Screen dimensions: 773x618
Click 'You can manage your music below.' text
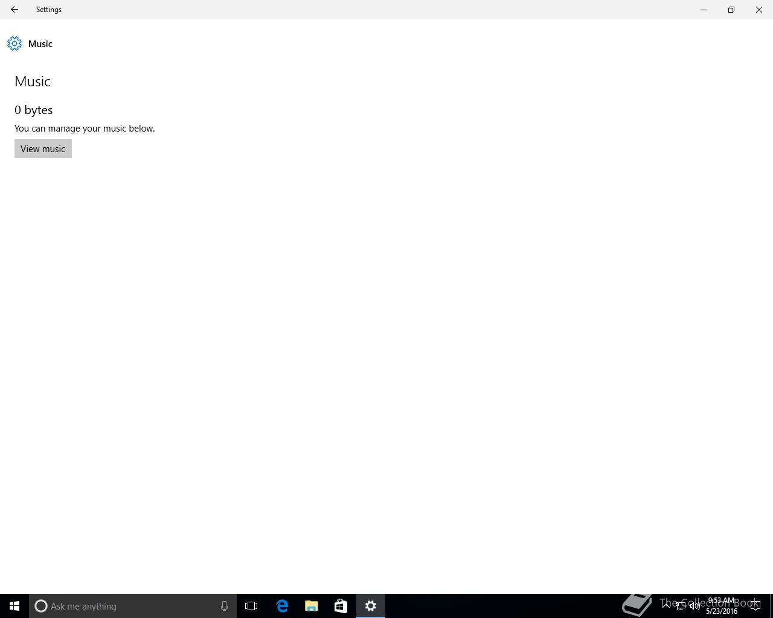pyautogui.click(x=85, y=128)
